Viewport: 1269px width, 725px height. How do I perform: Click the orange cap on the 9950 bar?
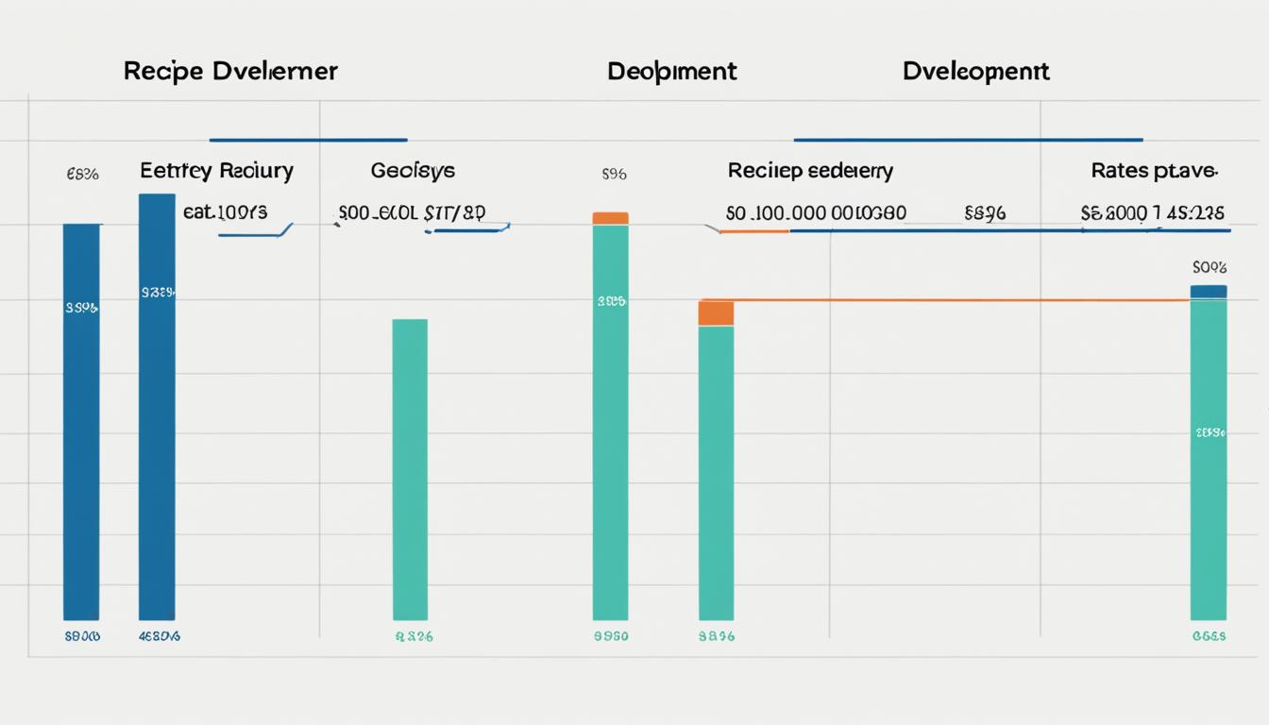(x=610, y=219)
